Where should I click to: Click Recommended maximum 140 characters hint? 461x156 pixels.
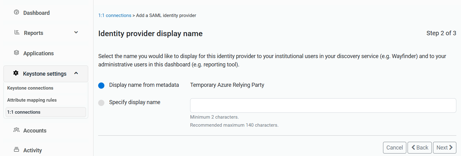pyautogui.click(x=234, y=125)
